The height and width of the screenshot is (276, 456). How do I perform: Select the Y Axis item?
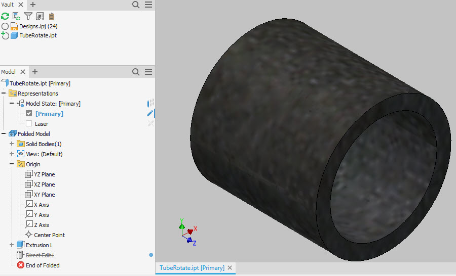[42, 215]
